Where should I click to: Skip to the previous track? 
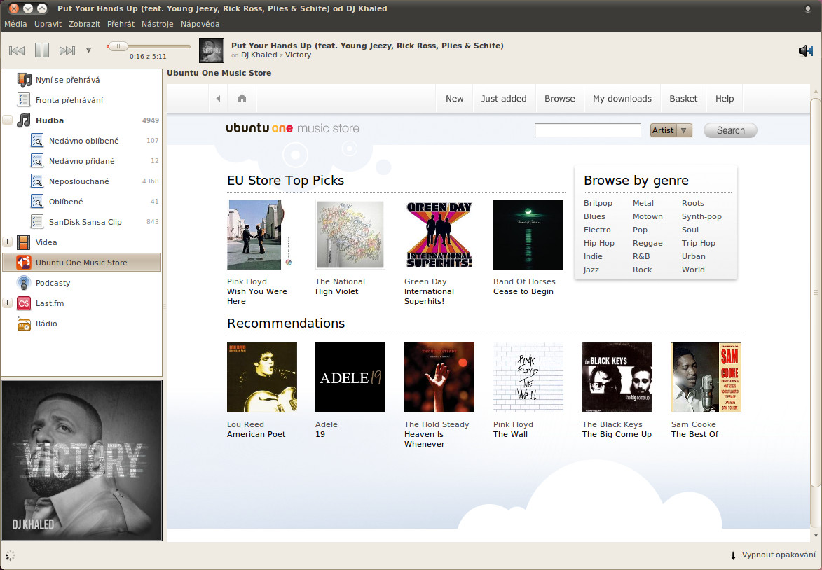[17, 50]
